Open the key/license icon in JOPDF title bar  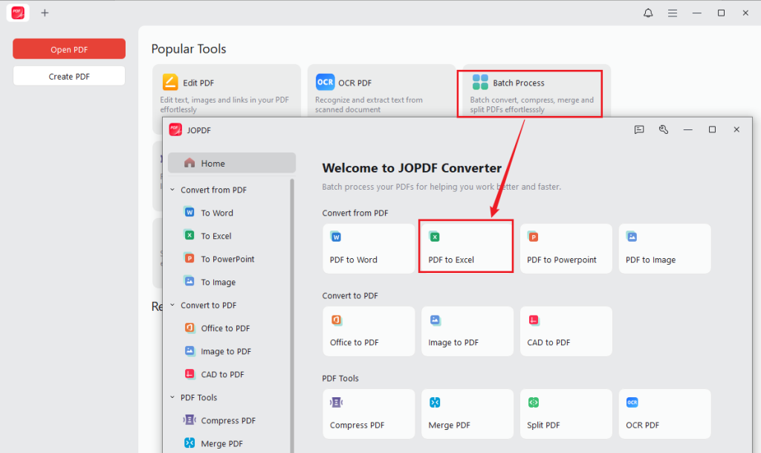pyautogui.click(x=664, y=129)
